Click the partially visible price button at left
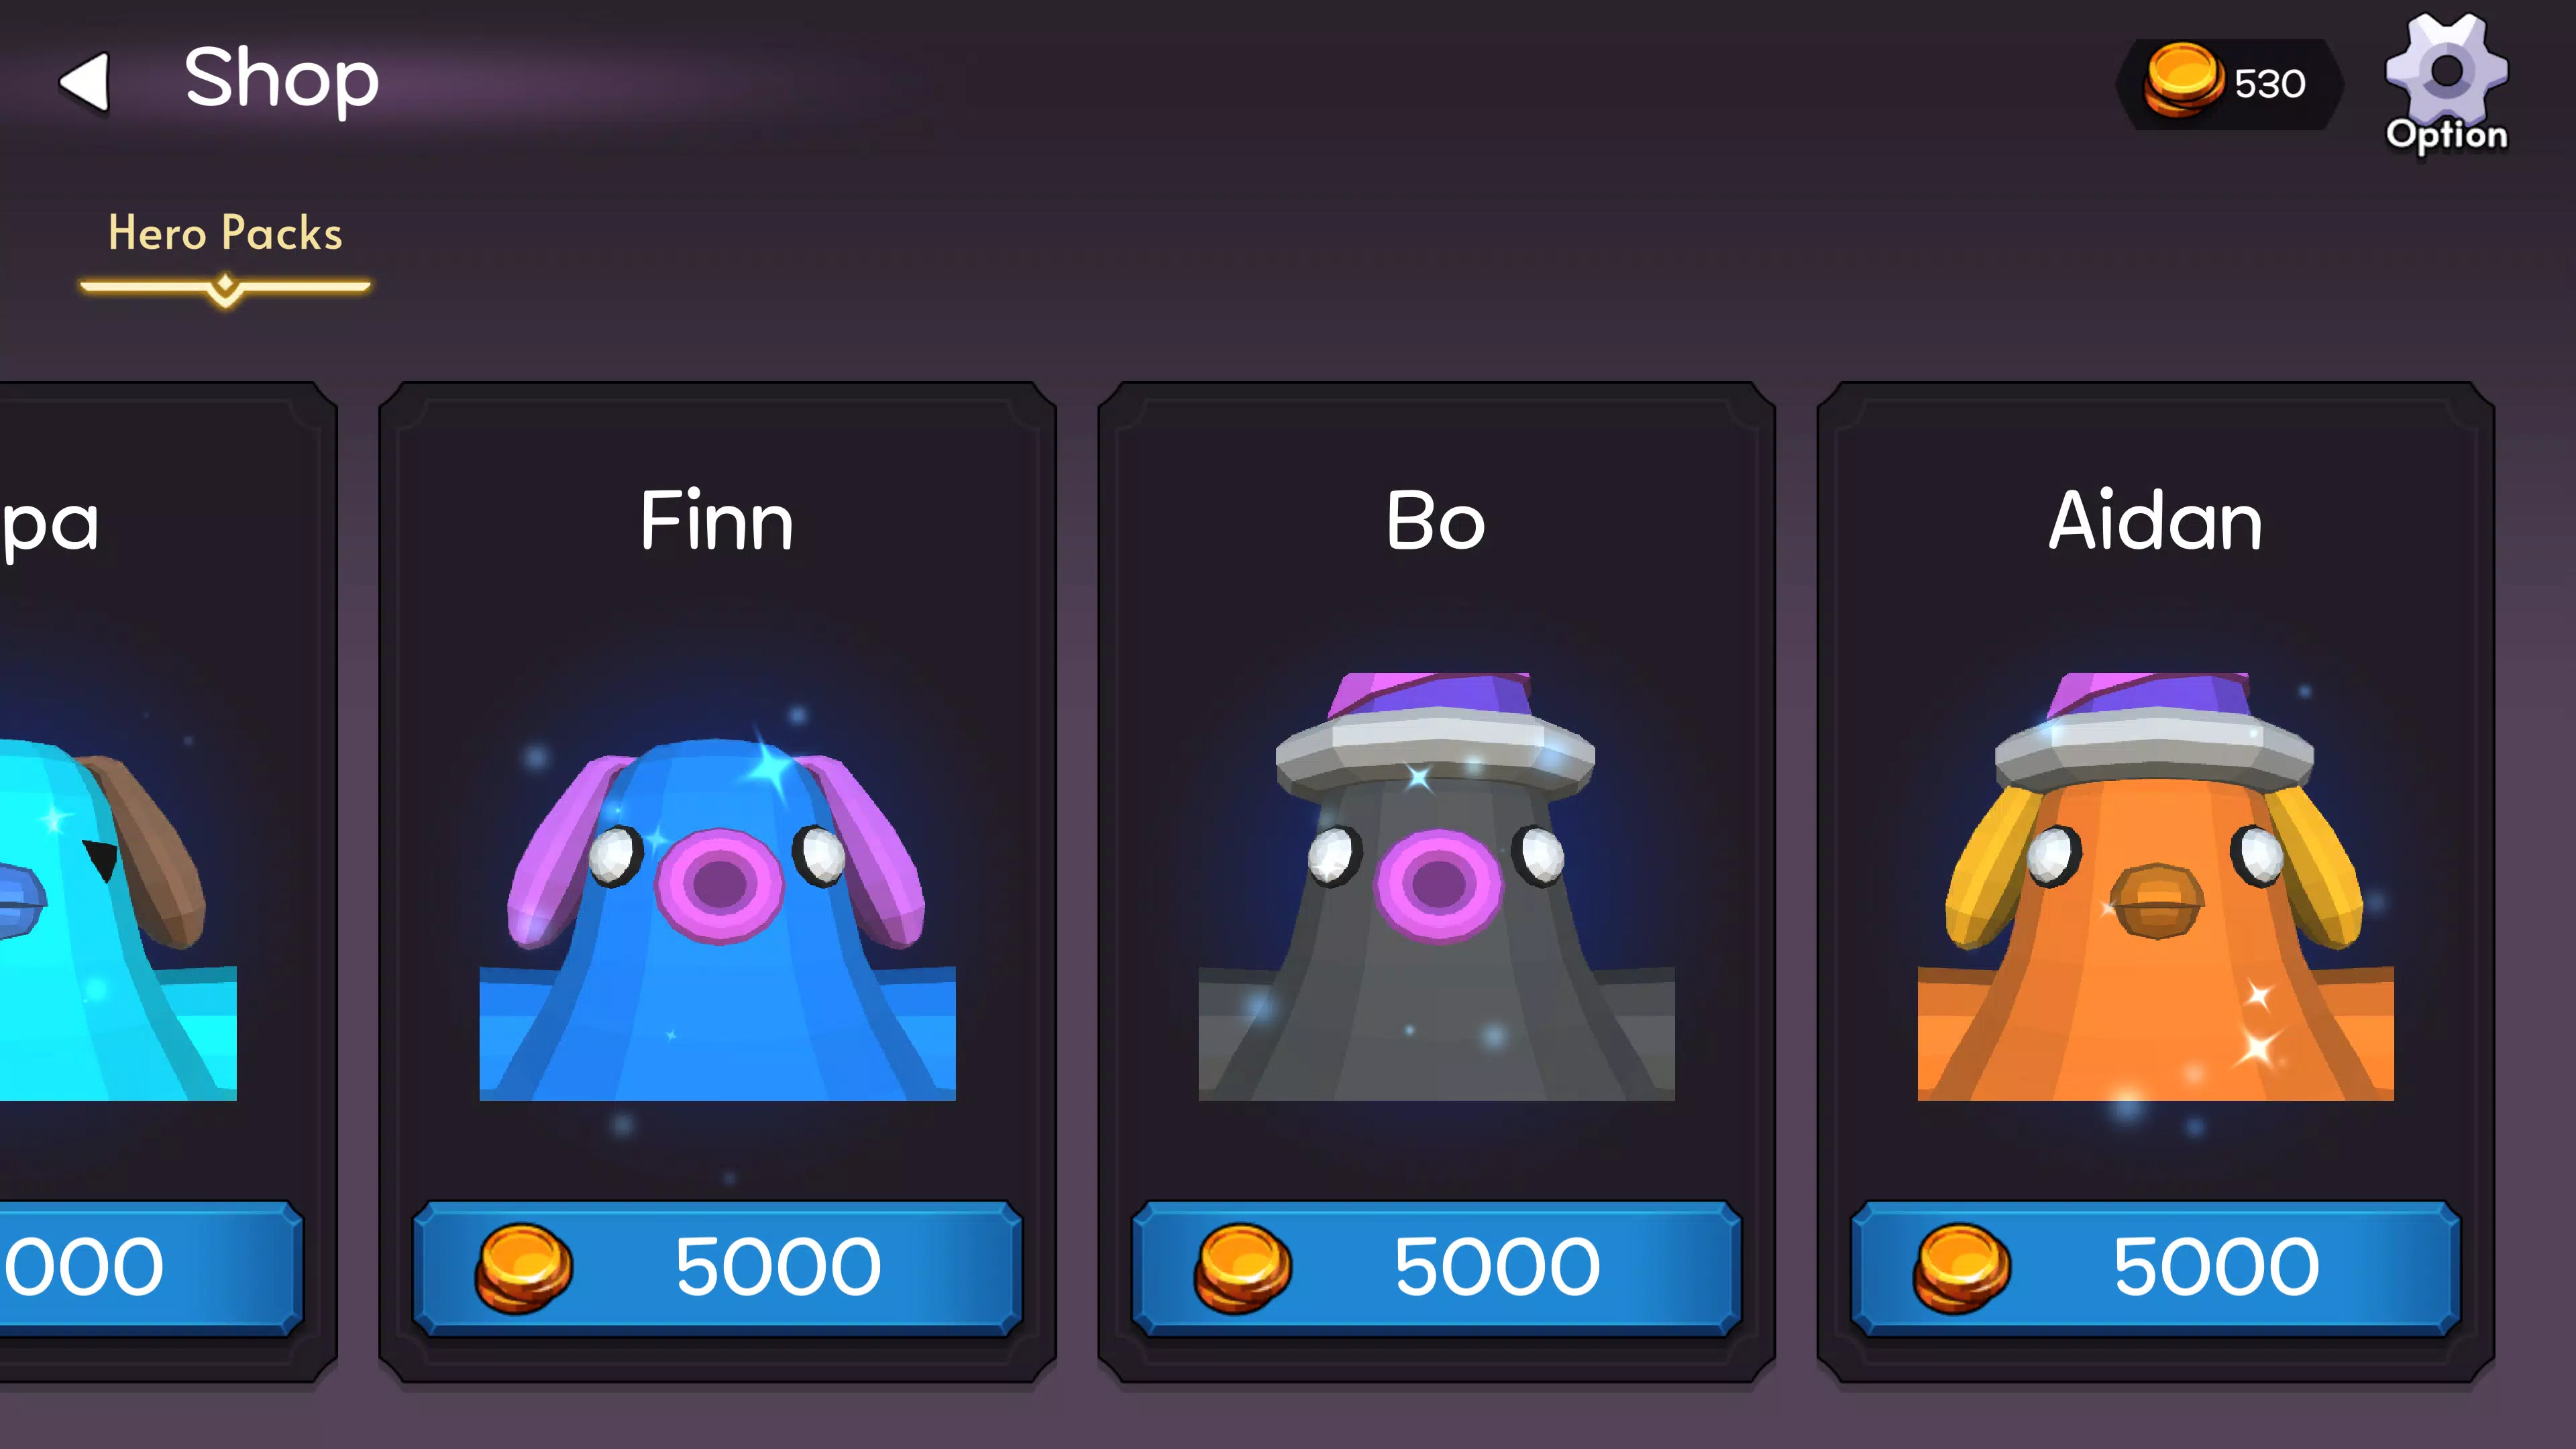Image resolution: width=2576 pixels, height=1449 pixels. click(151, 1268)
